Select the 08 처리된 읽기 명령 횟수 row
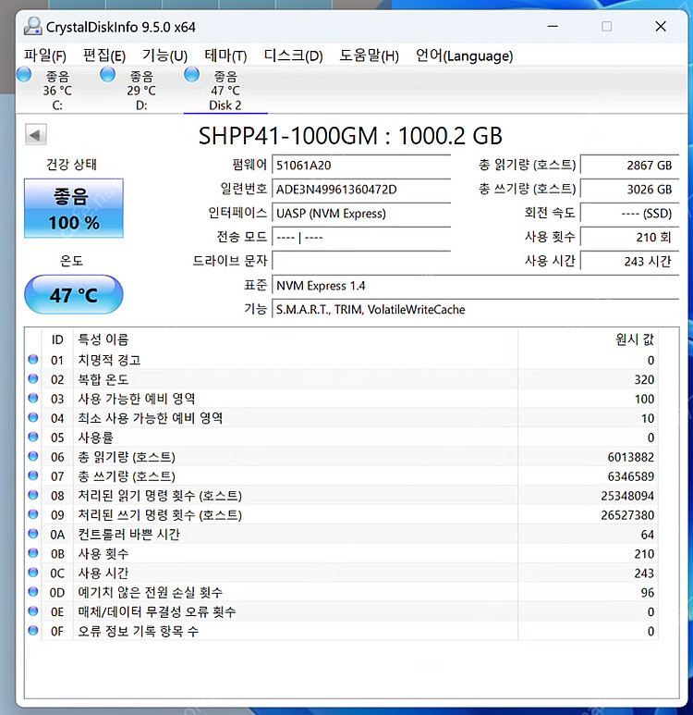 (342, 496)
